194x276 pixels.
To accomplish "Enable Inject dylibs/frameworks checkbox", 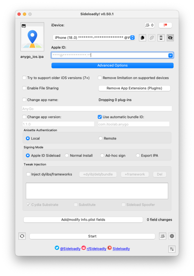I will click(28, 174).
